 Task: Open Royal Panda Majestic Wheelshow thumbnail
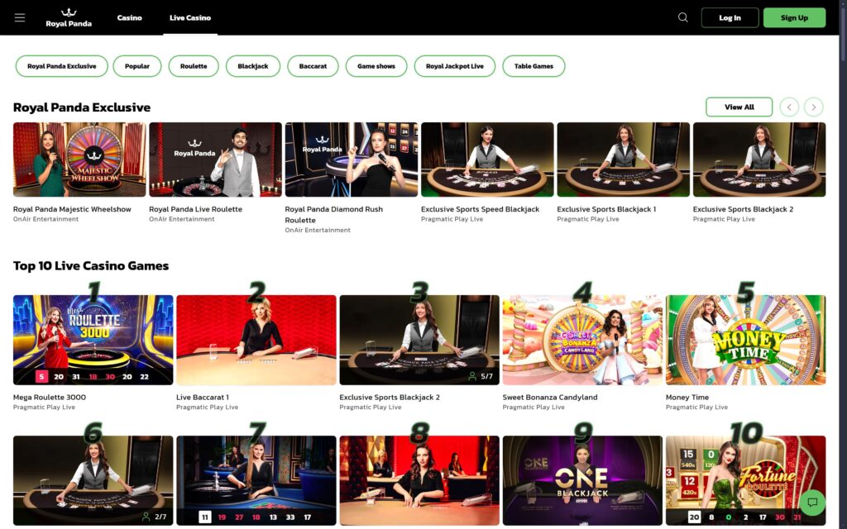79,160
